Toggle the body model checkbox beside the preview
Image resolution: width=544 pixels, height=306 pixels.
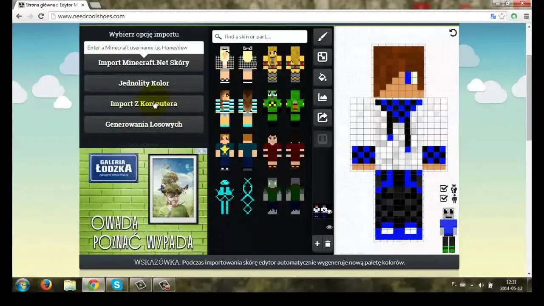[x=444, y=198]
